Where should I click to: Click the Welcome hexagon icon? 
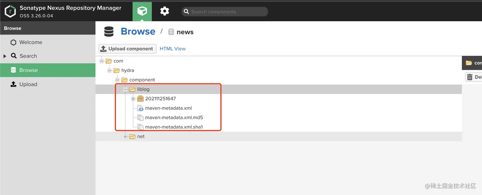[13, 42]
